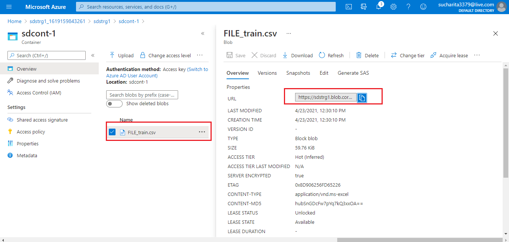509x242 pixels.
Task: Open portal settings gear
Action: point(393,7)
